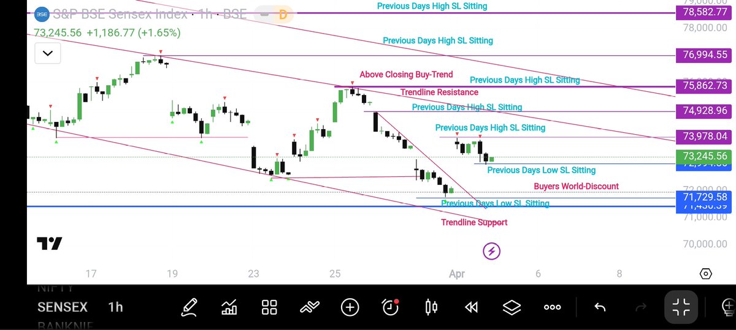Start bar replay with rewind icon
This screenshot has height=330, width=736.
pyautogui.click(x=471, y=307)
